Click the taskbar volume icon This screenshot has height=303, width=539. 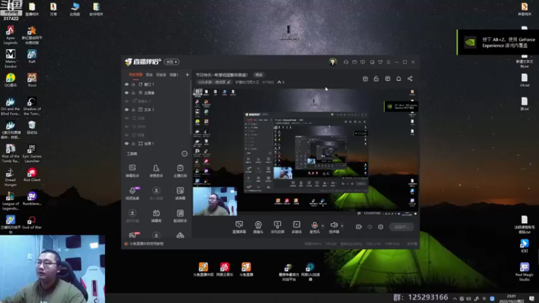(469, 298)
